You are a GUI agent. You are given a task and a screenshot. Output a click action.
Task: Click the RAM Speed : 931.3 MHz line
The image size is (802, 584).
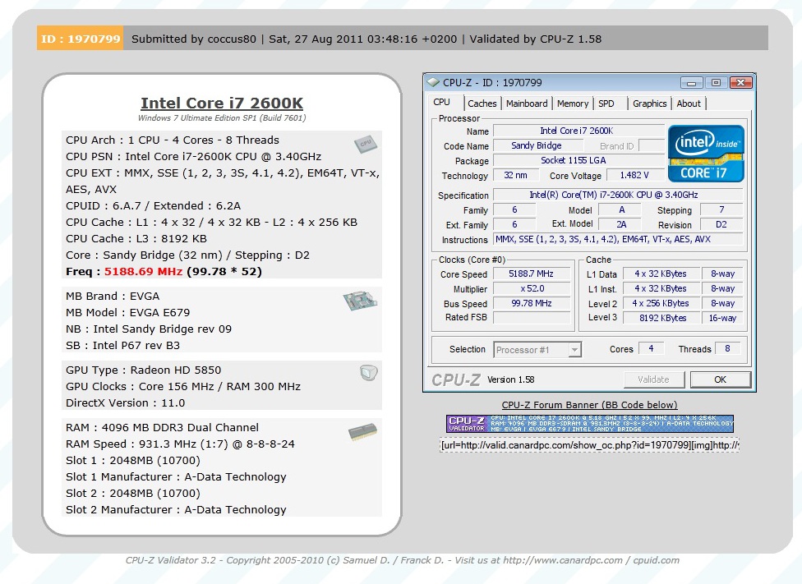(x=180, y=444)
